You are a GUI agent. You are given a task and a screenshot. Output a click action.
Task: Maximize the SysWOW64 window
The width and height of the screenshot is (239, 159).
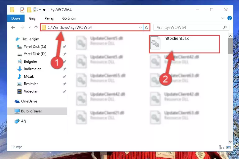pyautogui.click(x=212, y=10)
